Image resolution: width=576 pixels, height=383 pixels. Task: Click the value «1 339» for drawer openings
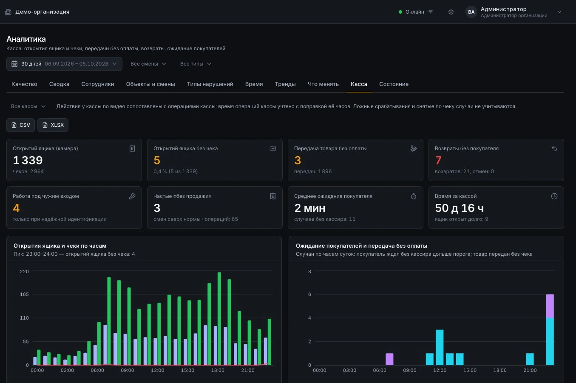pyautogui.click(x=28, y=160)
